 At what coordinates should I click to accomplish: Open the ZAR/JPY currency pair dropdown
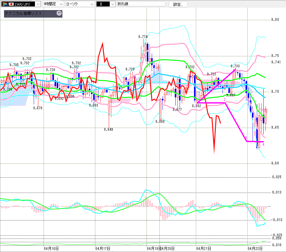[x=37, y=4]
